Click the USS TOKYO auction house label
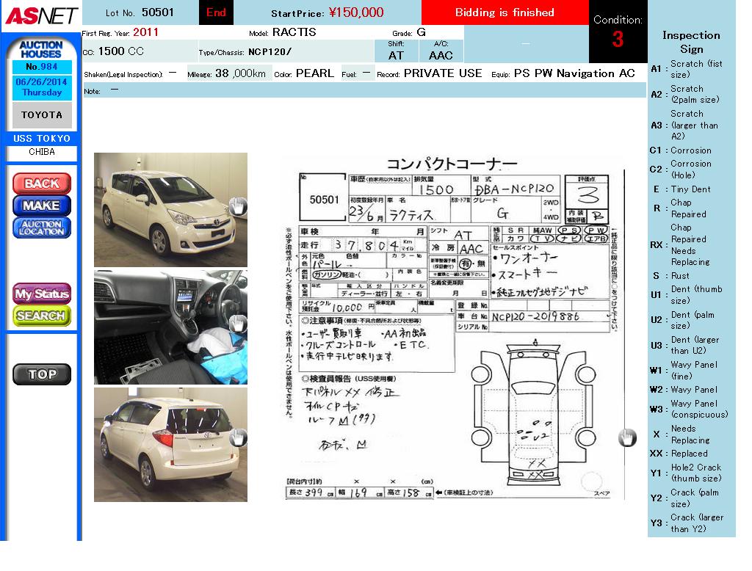Viewport: 752px width, 571px height. tap(42, 139)
